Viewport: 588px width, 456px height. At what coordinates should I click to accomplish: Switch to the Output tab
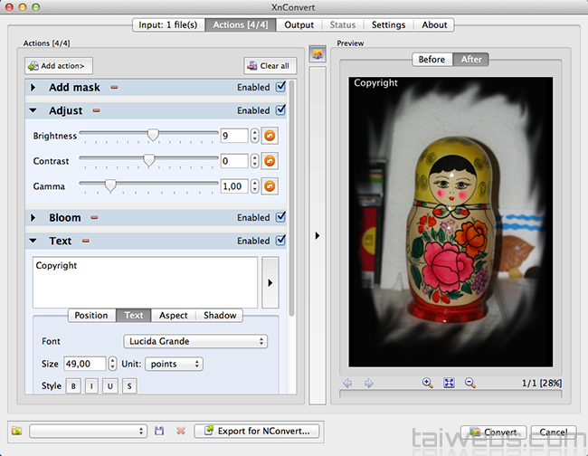(x=299, y=24)
